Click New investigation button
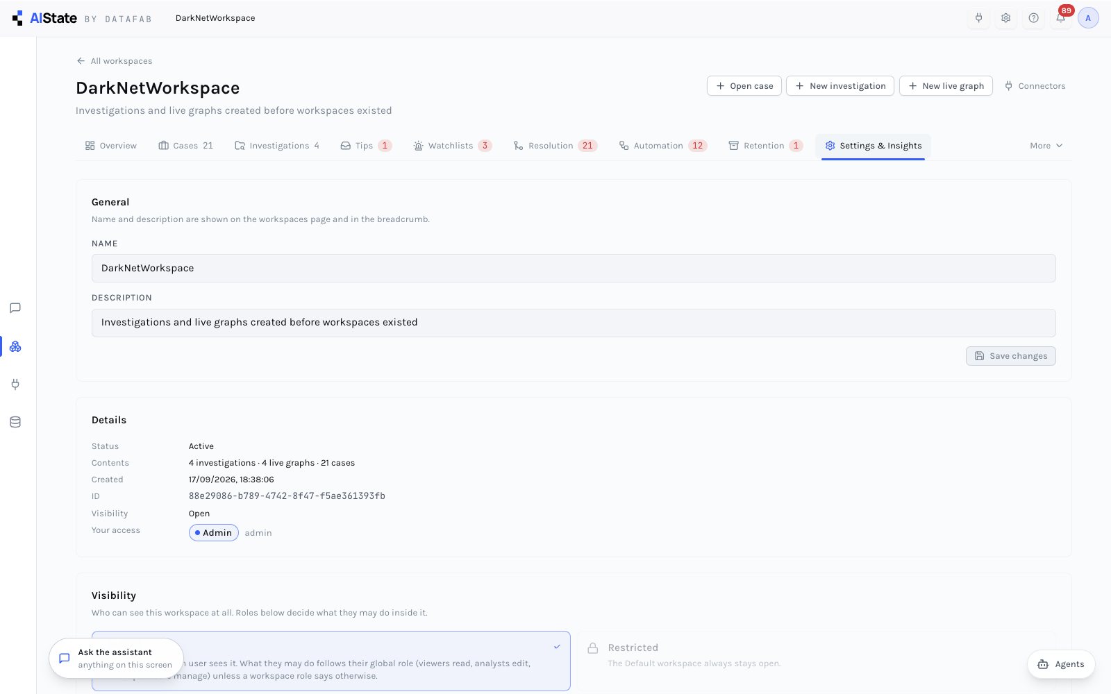Screen dimensions: 1111x694 (840, 86)
